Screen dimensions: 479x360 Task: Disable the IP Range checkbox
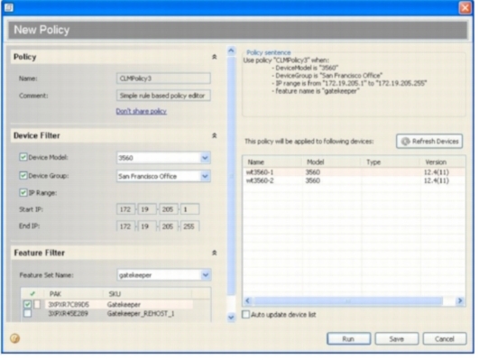23,192
